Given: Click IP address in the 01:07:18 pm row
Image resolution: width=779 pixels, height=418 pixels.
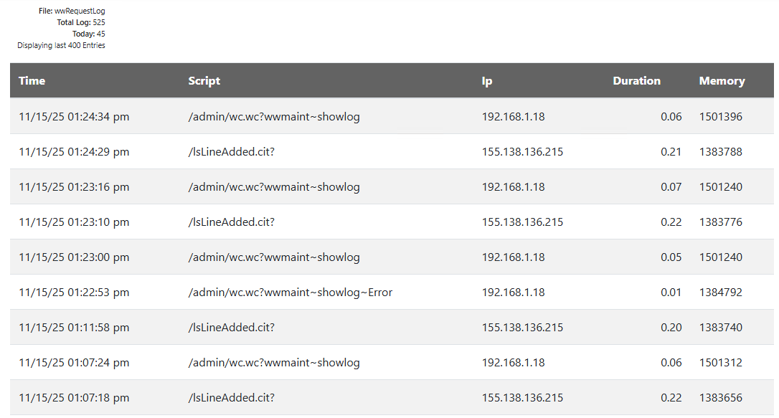Looking at the screenshot, I should coord(522,397).
